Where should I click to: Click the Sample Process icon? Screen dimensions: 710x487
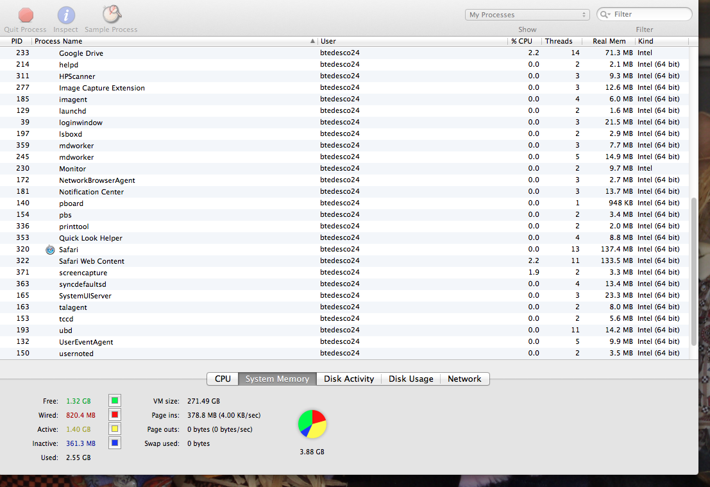(x=112, y=15)
